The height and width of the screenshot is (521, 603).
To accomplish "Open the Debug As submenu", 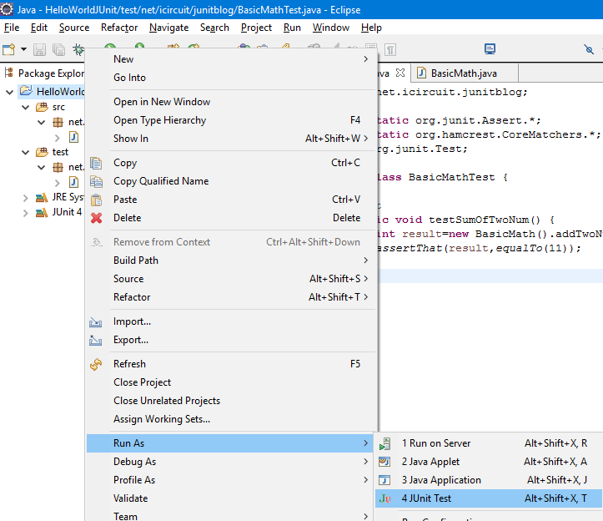I will 230,462.
